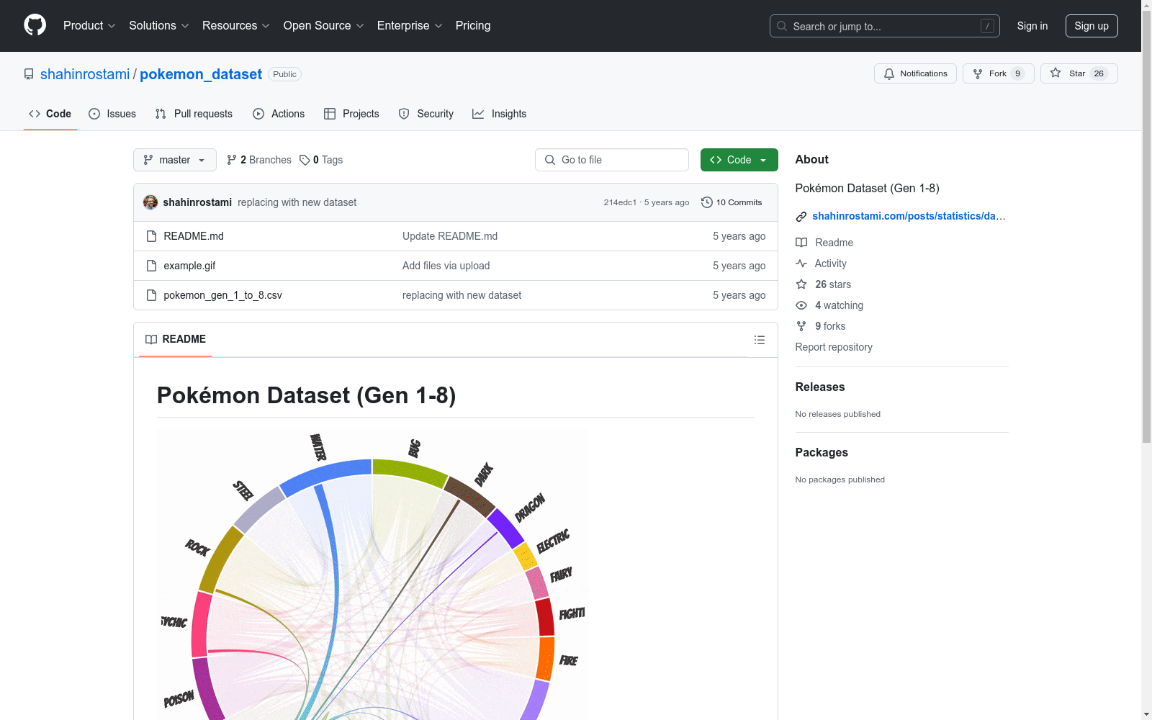Click the Pokémon type chord diagram image
Viewport: 1152px width, 720px height.
[x=372, y=576]
